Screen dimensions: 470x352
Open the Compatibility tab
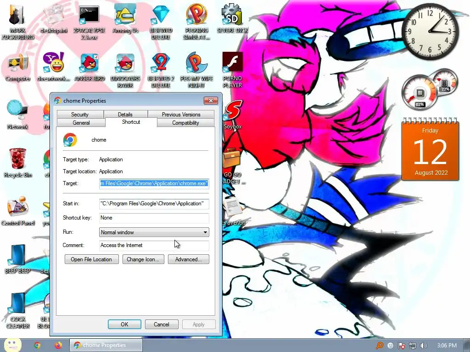point(185,123)
